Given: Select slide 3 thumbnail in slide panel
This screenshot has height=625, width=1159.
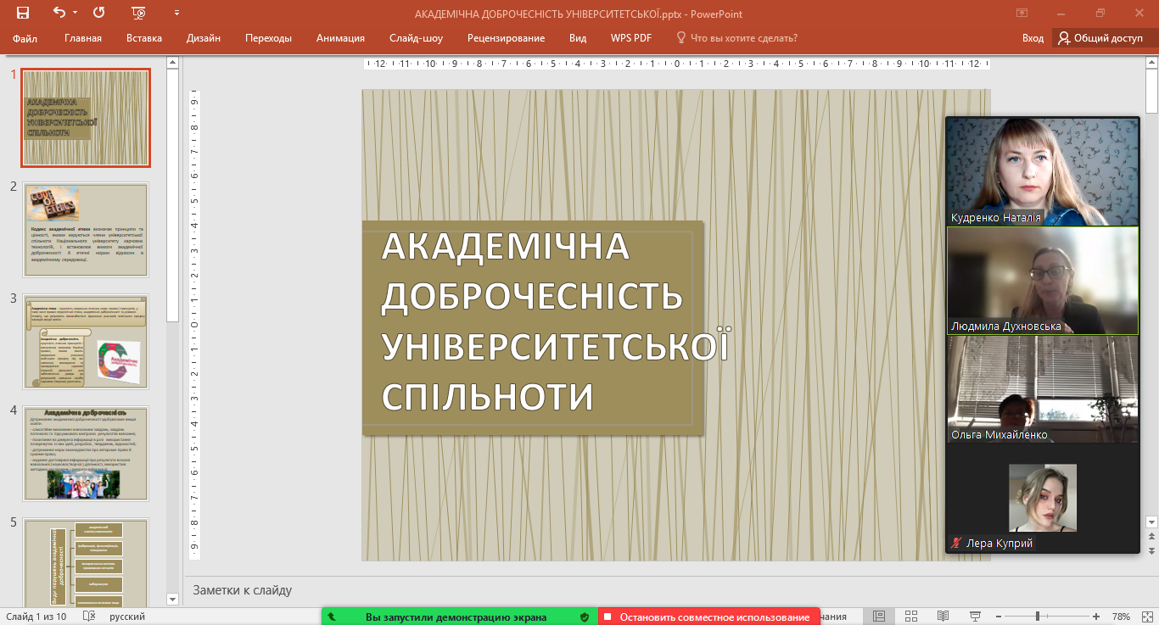Looking at the screenshot, I should (86, 342).
